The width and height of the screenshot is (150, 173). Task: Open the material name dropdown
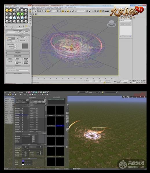coord(18,28)
